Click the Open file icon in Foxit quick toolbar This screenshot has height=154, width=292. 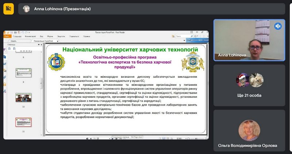point(8,32)
